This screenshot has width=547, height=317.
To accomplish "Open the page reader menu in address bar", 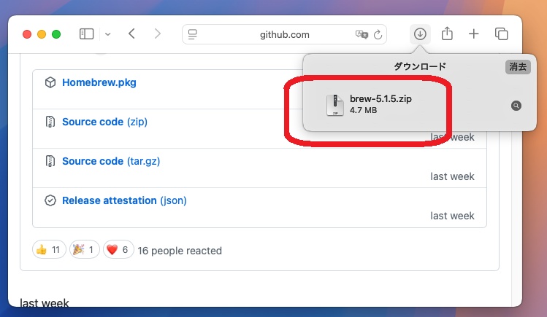I will coord(193,34).
